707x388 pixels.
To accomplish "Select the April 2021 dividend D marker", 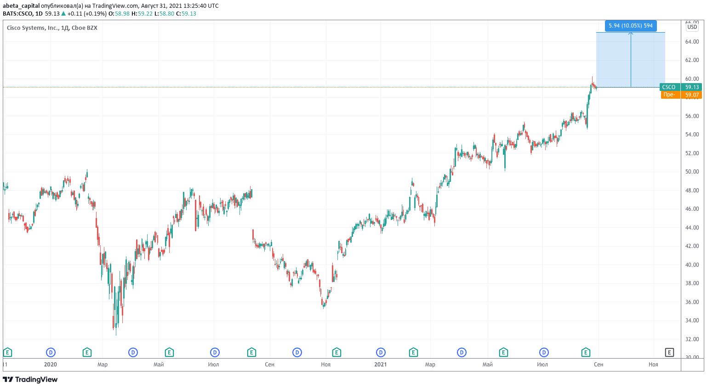I will [462, 352].
